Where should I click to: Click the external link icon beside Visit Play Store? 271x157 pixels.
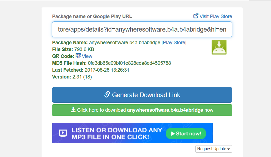tap(196, 16)
